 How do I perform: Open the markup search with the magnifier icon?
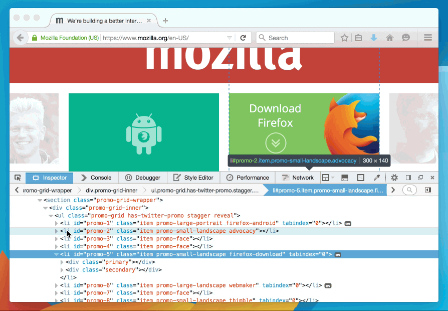tap(410, 190)
